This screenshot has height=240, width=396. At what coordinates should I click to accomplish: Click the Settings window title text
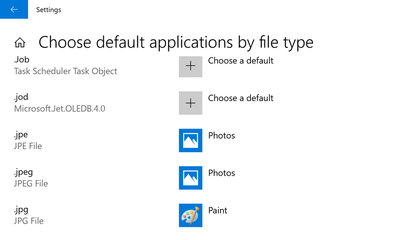(x=48, y=10)
